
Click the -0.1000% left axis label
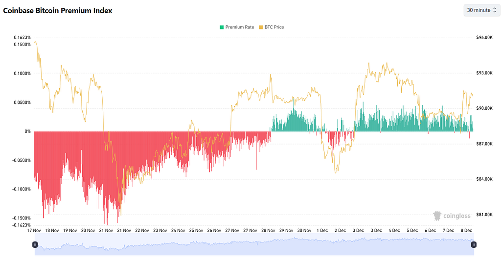(x=22, y=189)
